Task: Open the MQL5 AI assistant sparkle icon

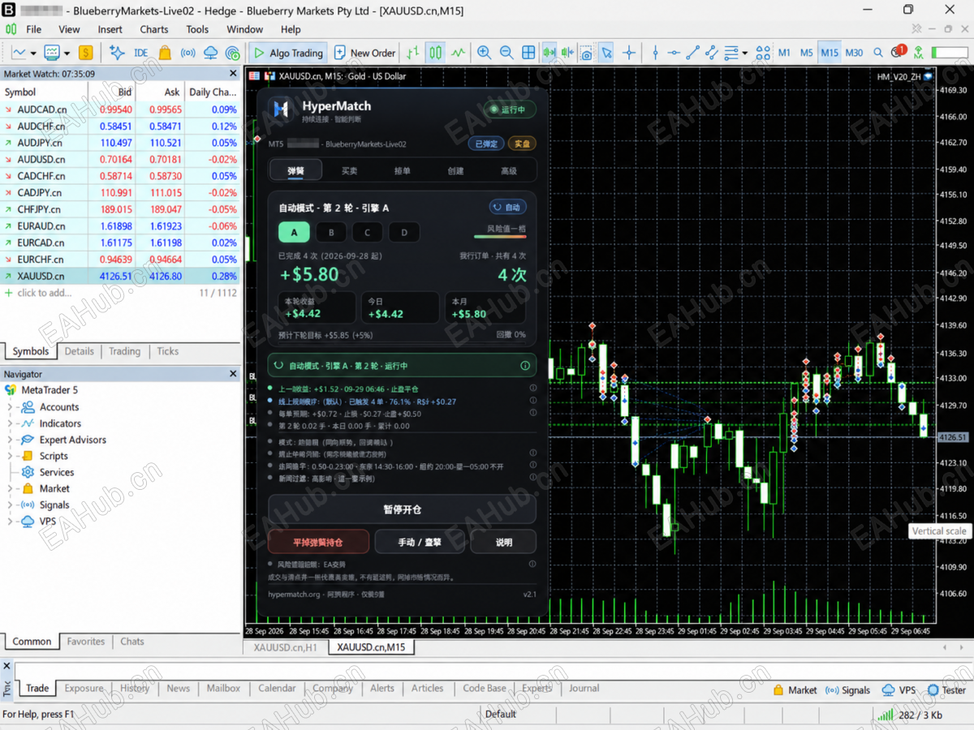Action: click(x=117, y=53)
